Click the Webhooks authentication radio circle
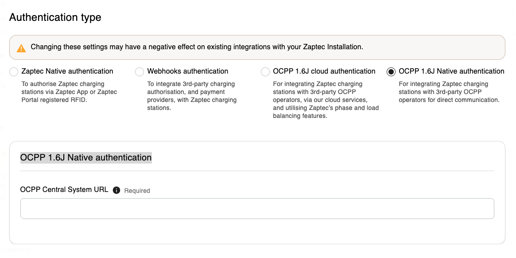 [140, 71]
